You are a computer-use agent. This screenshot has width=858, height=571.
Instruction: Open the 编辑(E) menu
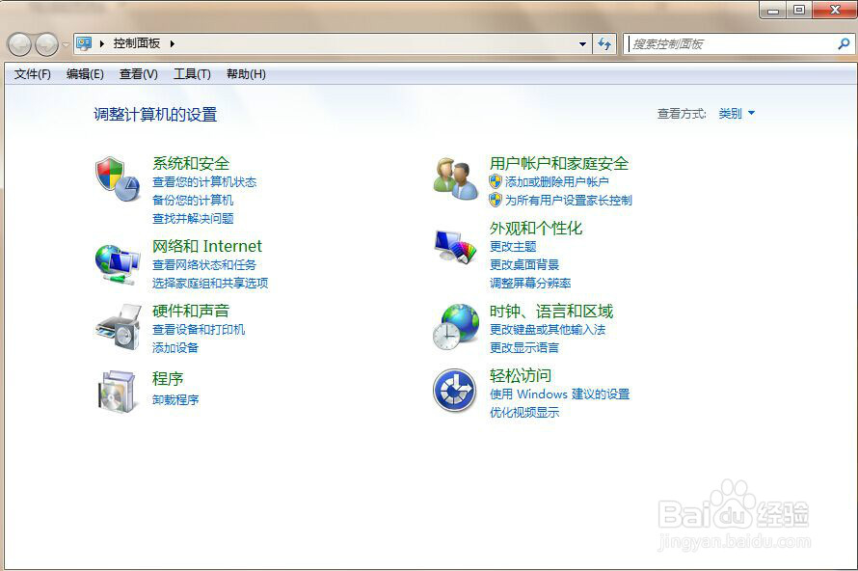click(x=85, y=74)
